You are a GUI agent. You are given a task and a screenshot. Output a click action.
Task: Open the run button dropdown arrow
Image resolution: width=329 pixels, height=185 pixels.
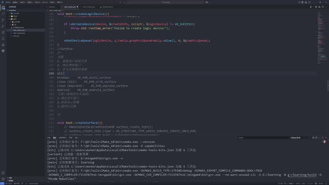tap(313, 7)
